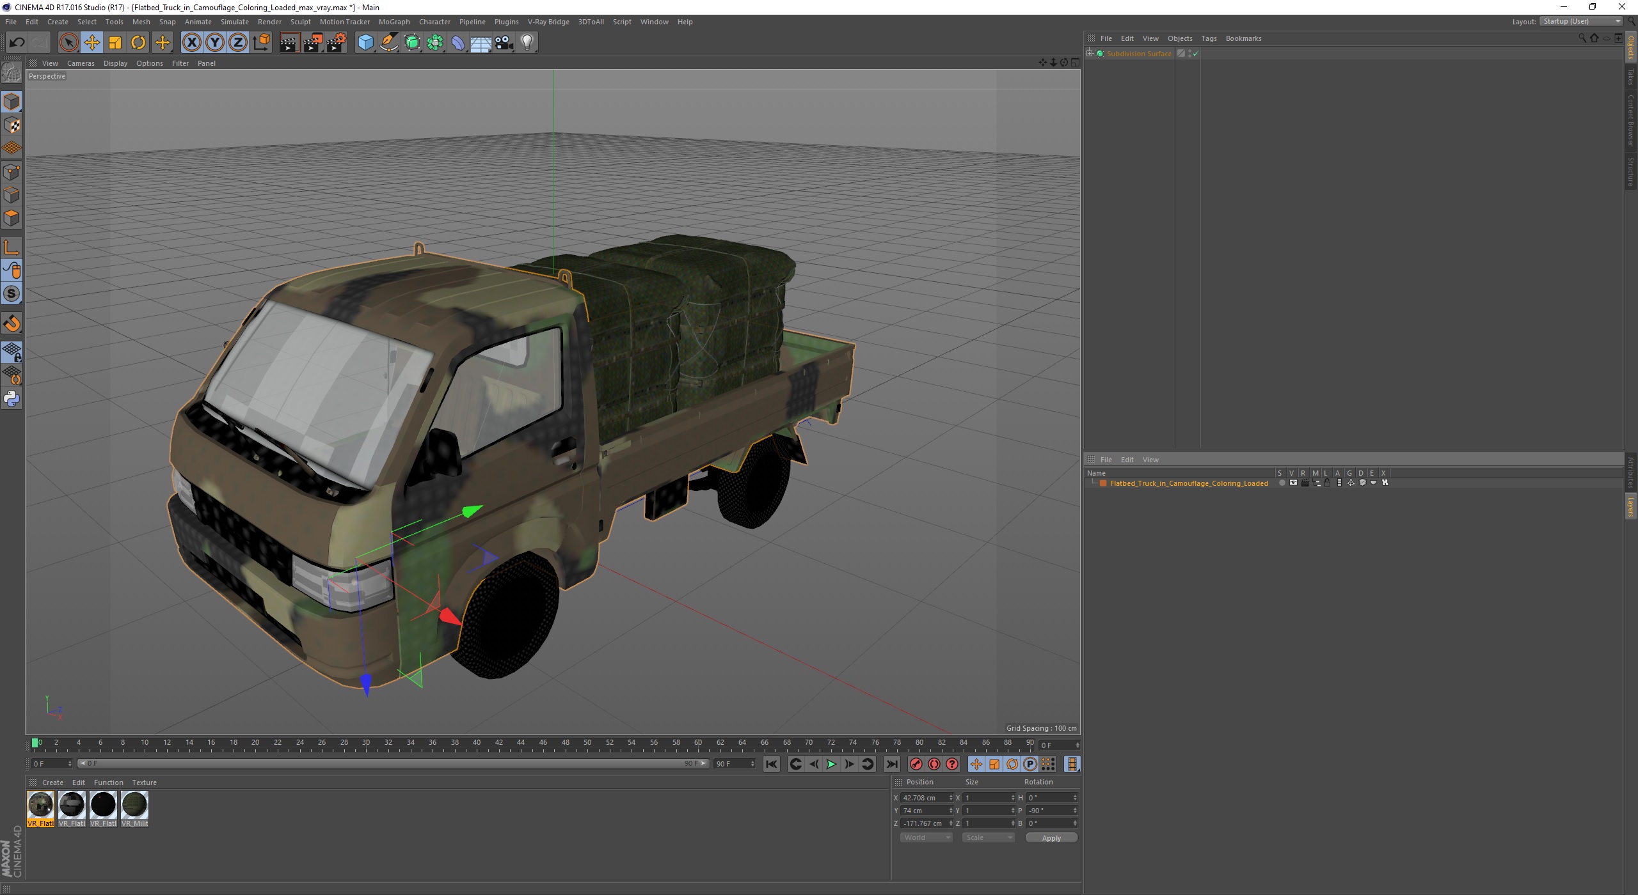The height and width of the screenshot is (895, 1638).
Task: Click the Python script icon in left sidebar
Action: pyautogui.click(x=12, y=399)
